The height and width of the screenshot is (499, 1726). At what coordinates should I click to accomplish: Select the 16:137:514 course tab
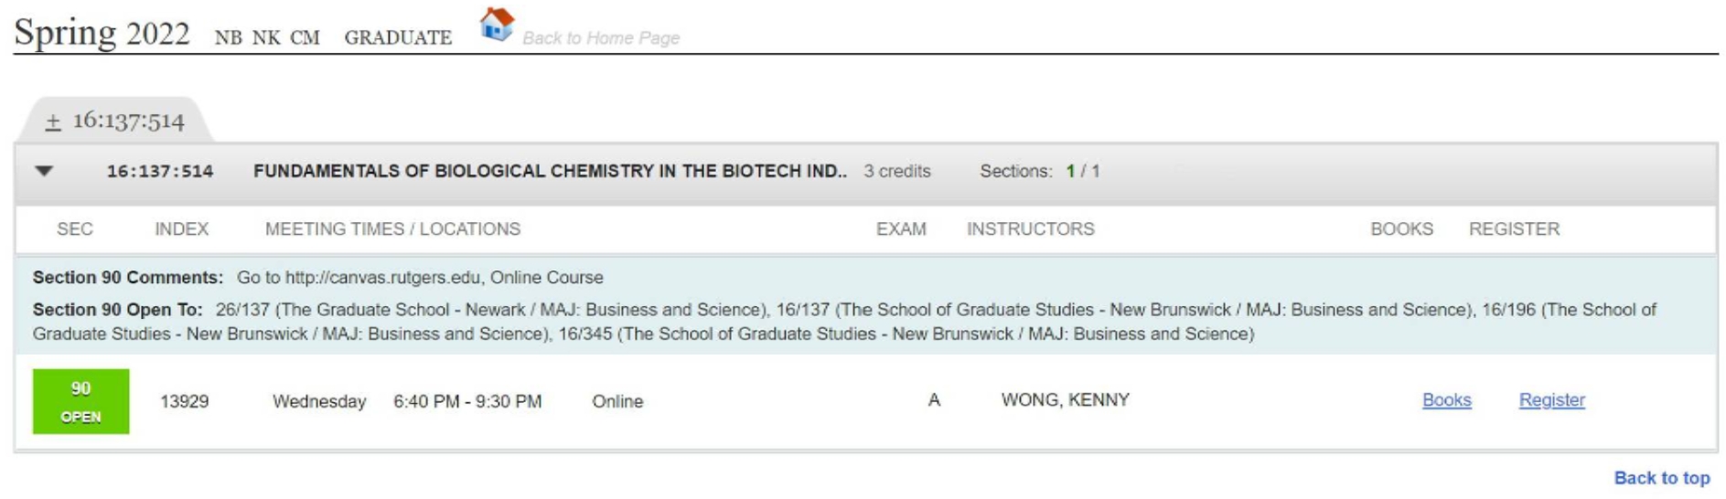point(128,122)
